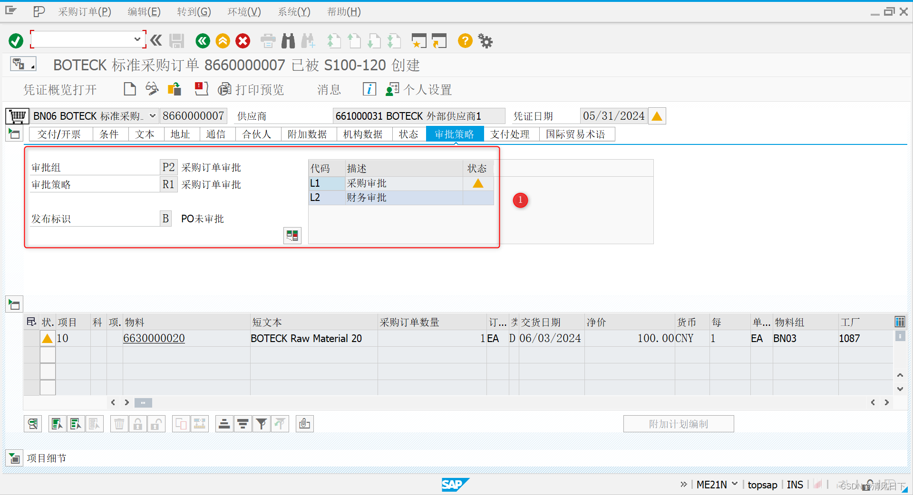913x495 pixels.
Task: Click the Unlock item icon
Action: coord(156,424)
